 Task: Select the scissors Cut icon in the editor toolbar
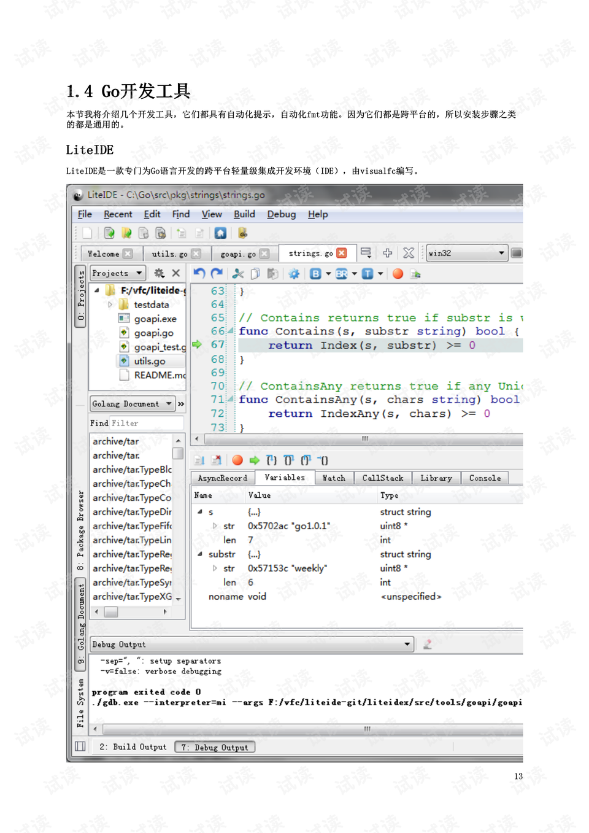(x=238, y=274)
